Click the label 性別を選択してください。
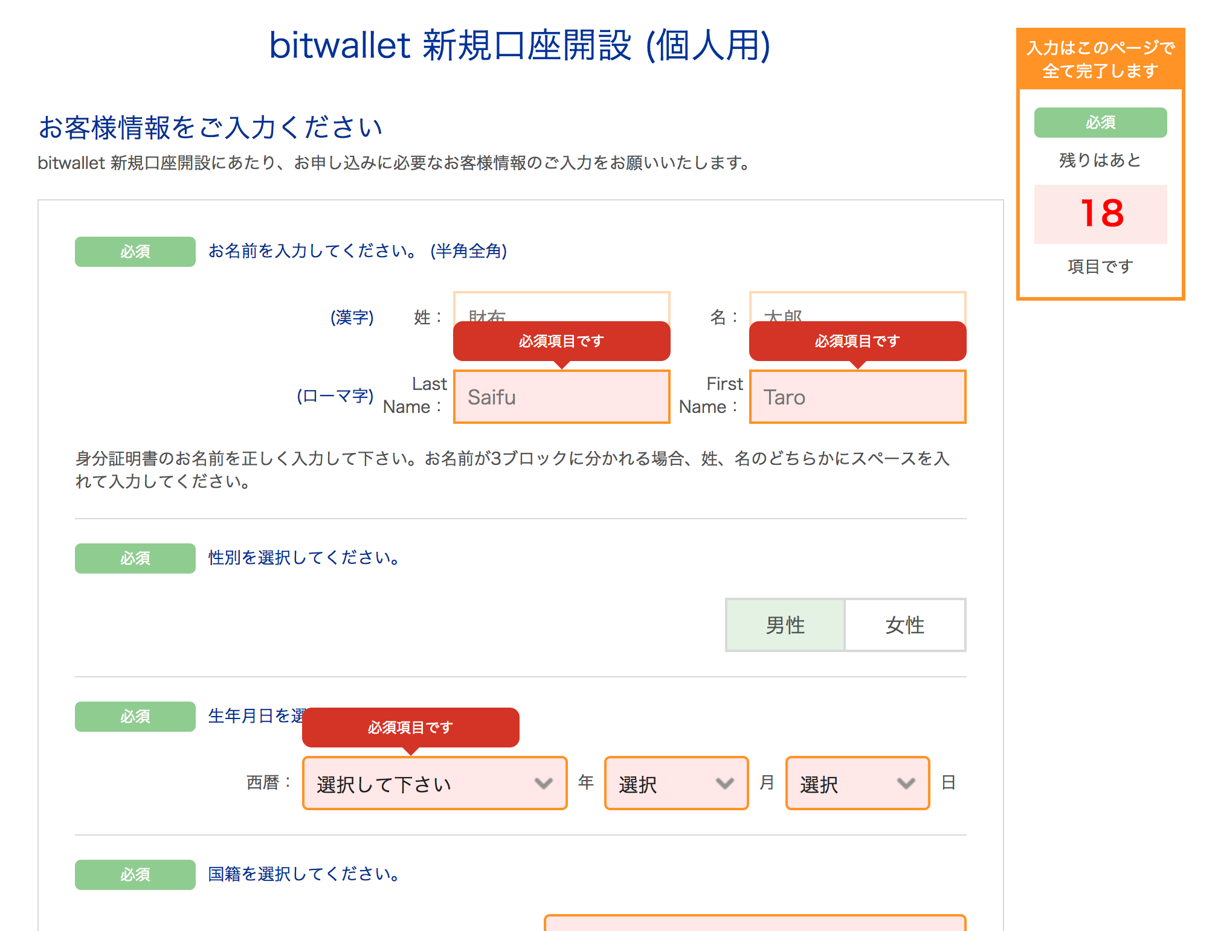The height and width of the screenshot is (931, 1218). click(x=304, y=557)
